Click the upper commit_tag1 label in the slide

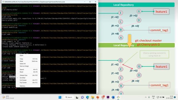click(x=159, y=30)
